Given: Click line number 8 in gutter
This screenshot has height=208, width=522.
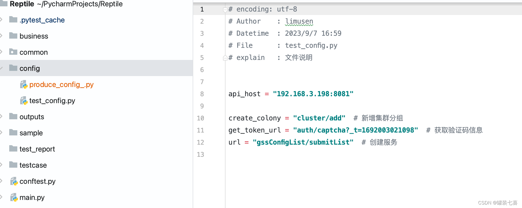Looking at the screenshot, I should click(202, 94).
